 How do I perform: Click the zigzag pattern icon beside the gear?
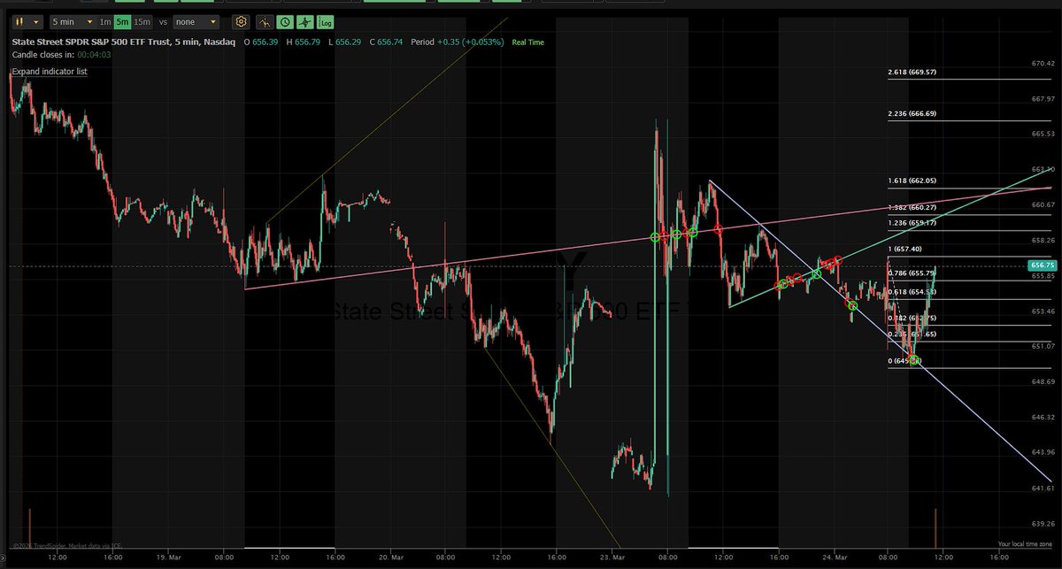(263, 22)
